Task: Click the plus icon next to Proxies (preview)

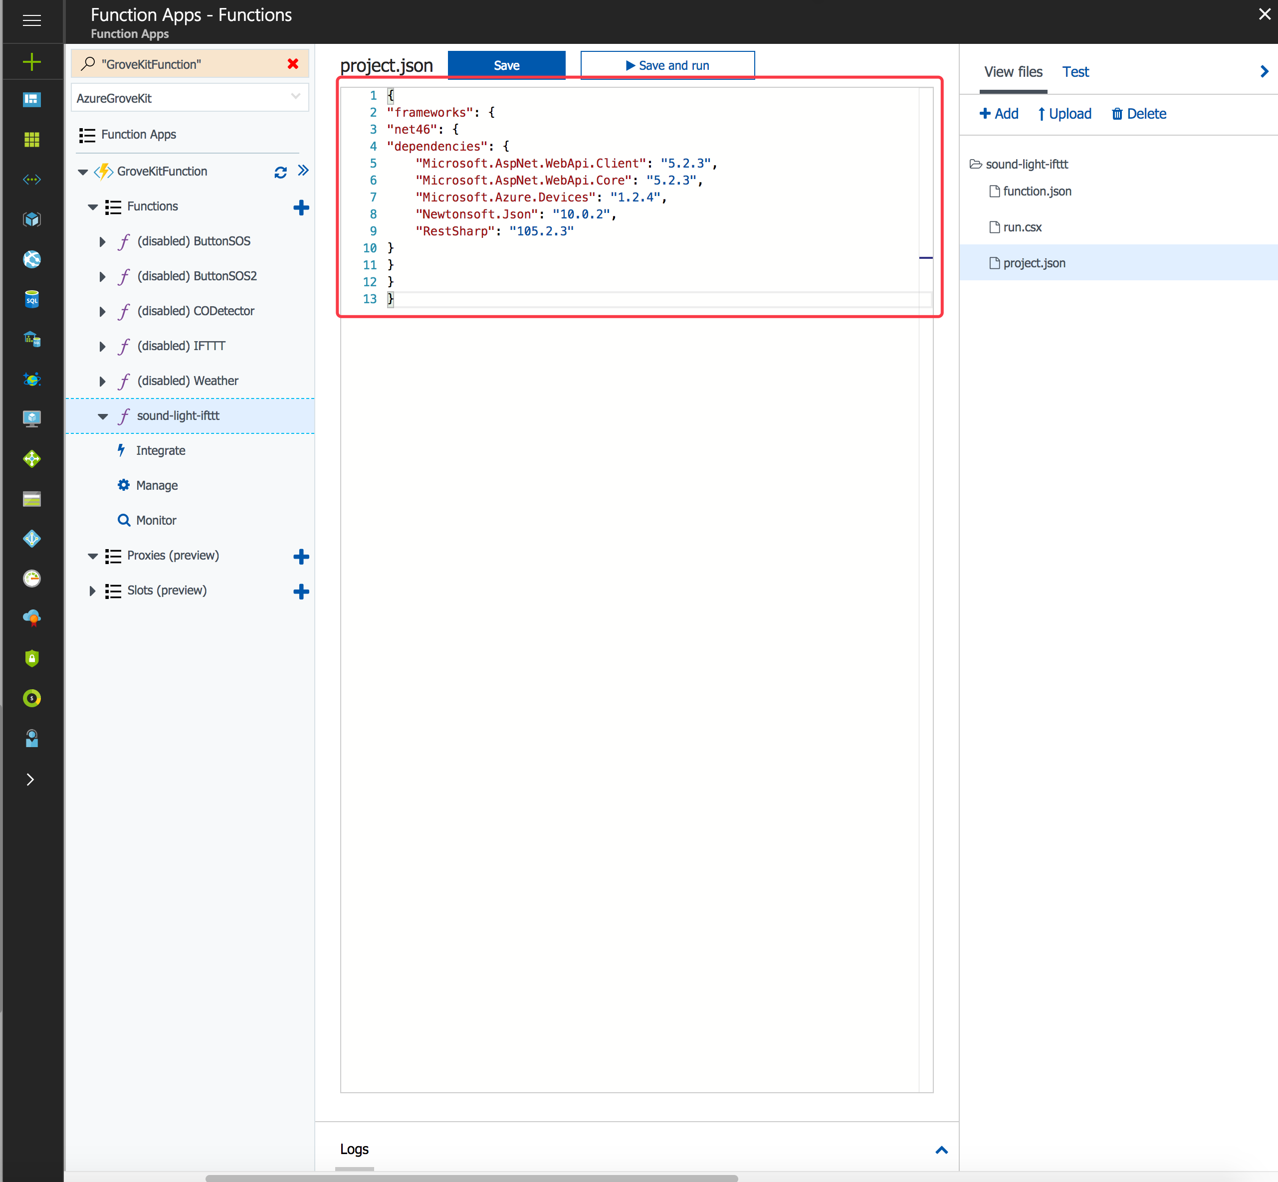Action: tap(301, 557)
